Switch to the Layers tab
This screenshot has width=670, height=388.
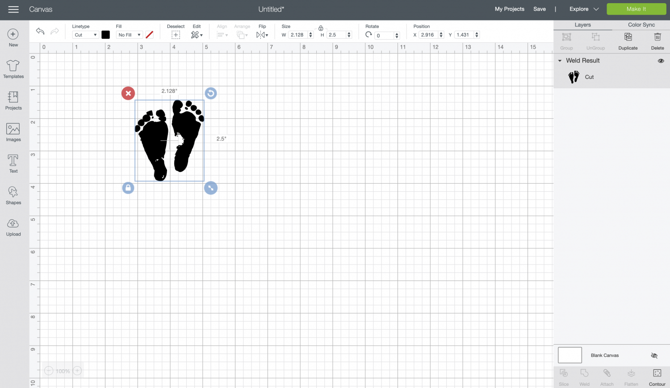(582, 25)
